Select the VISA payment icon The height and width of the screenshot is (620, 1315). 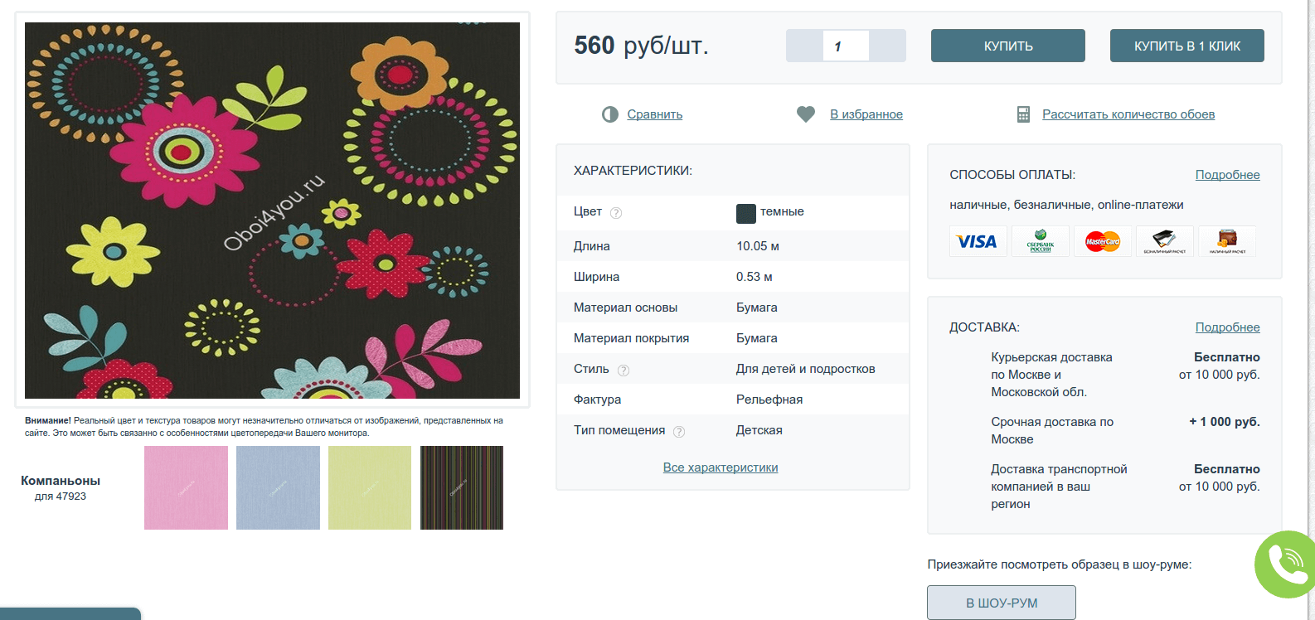pyautogui.click(x=978, y=241)
